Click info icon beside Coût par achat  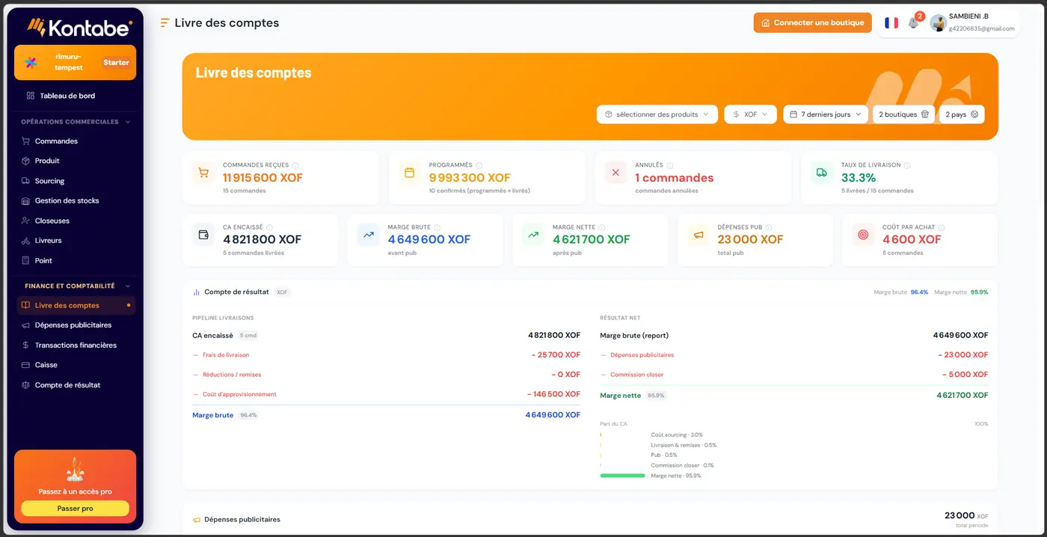point(942,227)
